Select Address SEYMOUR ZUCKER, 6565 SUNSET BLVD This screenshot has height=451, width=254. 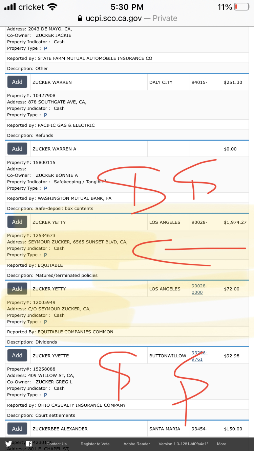tap(67, 242)
